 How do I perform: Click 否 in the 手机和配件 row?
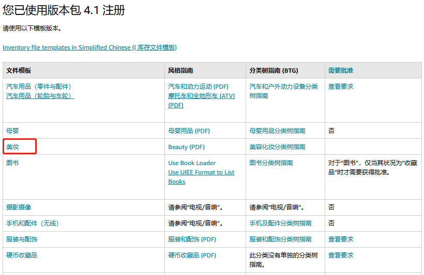(x=331, y=223)
